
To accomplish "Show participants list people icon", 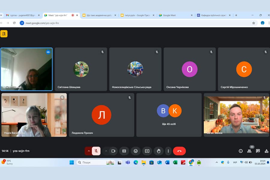I will pyautogui.click(x=249, y=151).
